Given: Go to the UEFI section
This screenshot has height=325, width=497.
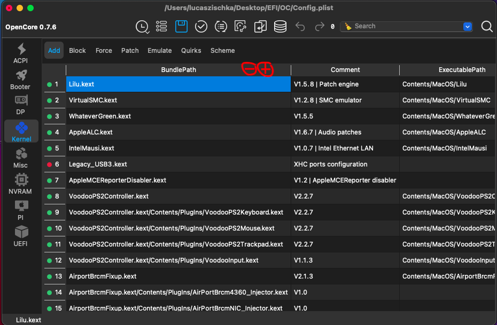Looking at the screenshot, I should [x=20, y=236].
